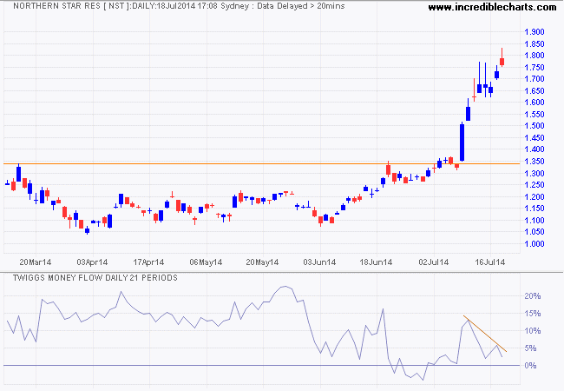Image resolution: width=564 pixels, height=391 pixels.
Task: Click the www.incrediblecharts.com link
Action: point(493,7)
